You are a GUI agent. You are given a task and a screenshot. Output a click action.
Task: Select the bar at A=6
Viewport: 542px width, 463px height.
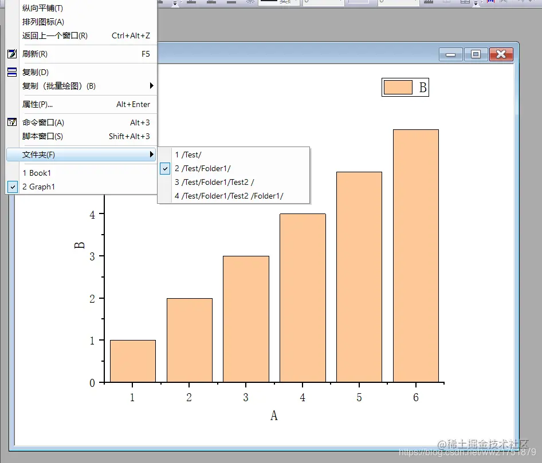tap(416, 256)
